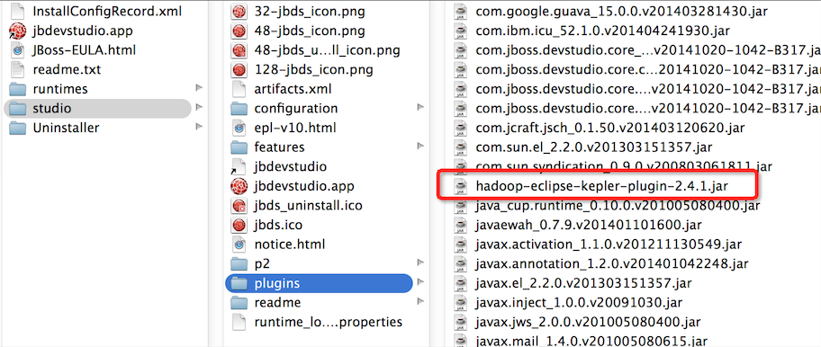Screen dimensions: 821x347
Task: Select com.sun.syndication_0.9.0 jar name
Action: (624, 166)
